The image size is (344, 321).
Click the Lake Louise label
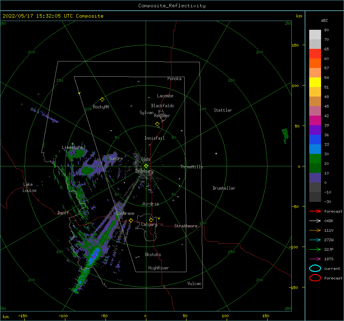tap(29, 187)
